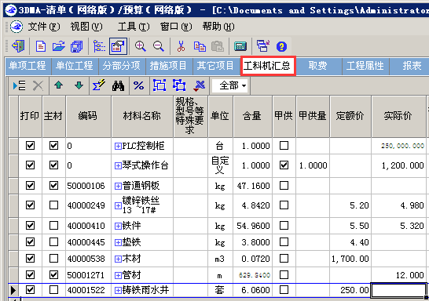Click the 实际价 column header
Viewport: 429px width, 301px height.
(398, 116)
